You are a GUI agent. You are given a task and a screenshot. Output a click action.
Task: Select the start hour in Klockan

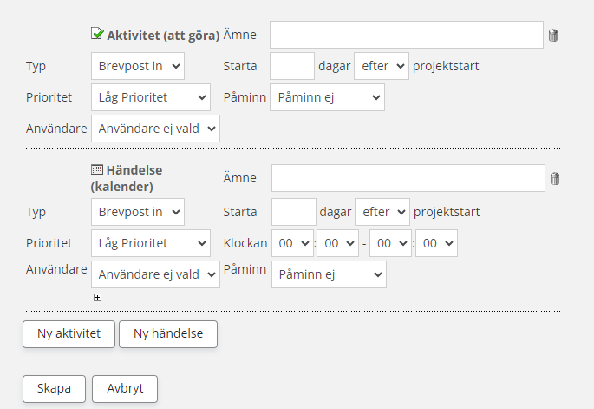[x=292, y=244]
